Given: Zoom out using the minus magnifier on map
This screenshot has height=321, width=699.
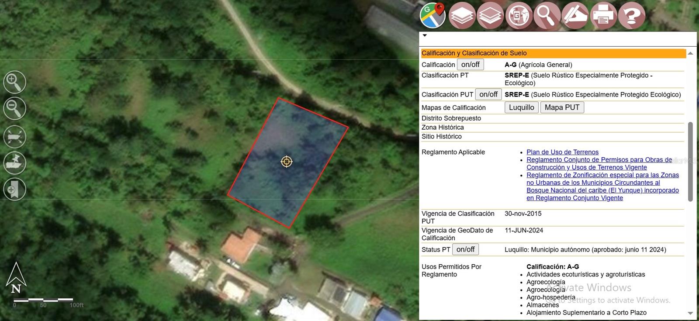Looking at the screenshot, I should point(15,108).
